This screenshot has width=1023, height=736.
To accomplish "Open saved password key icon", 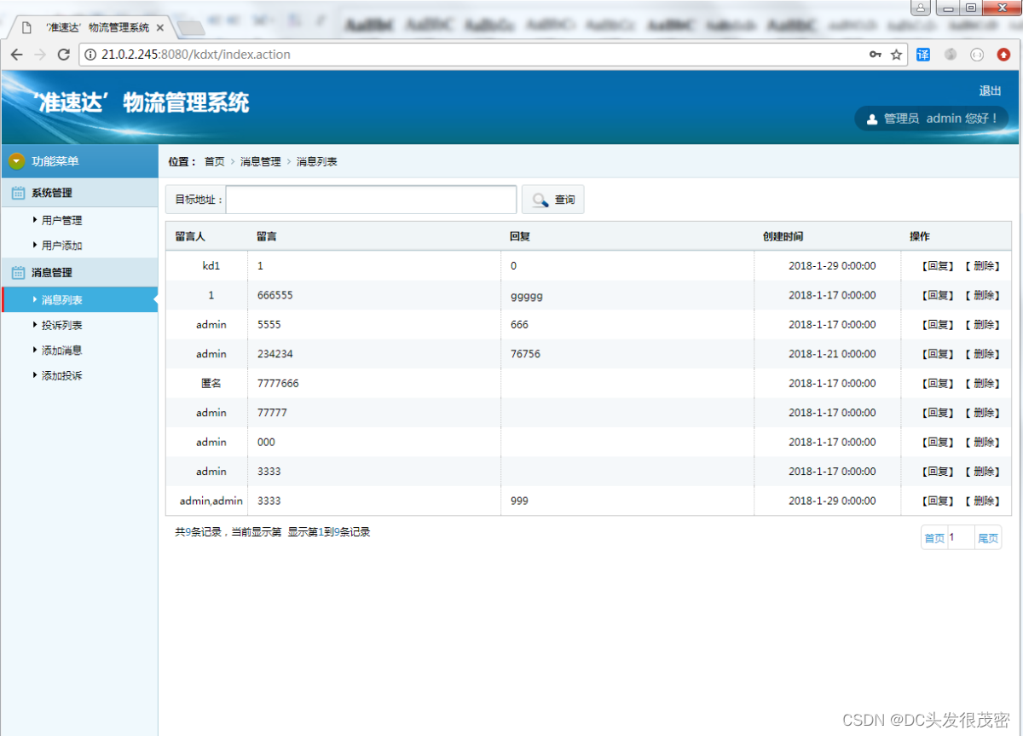I will [876, 55].
